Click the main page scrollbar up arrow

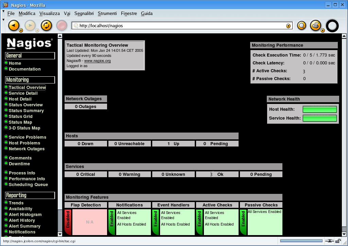pyautogui.click(x=344, y=36)
